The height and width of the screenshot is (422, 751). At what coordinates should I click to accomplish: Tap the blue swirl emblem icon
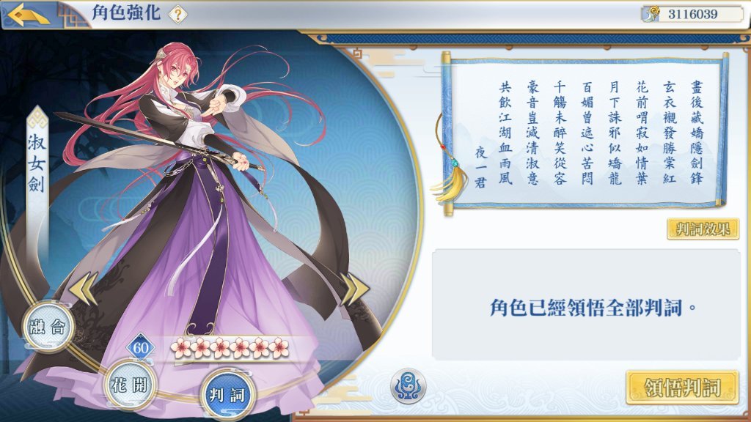408,386
